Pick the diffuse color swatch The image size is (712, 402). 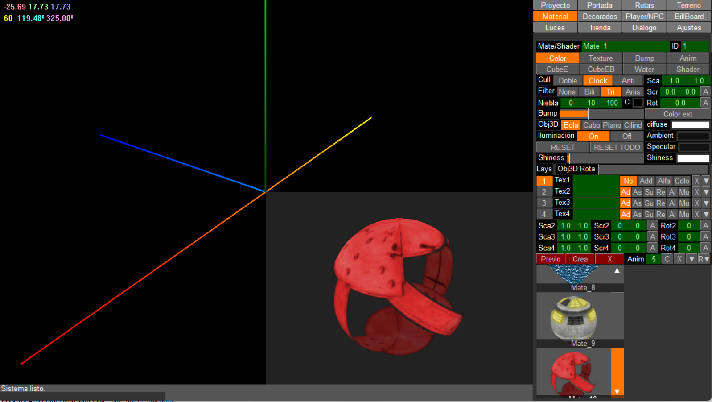click(690, 125)
